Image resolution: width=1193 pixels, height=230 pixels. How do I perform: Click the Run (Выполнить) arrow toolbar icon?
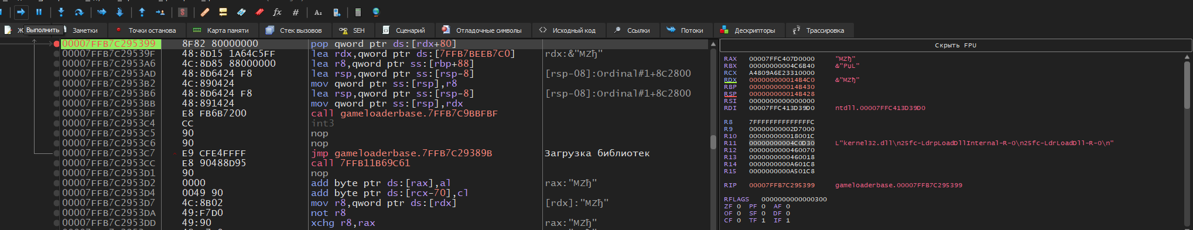pos(21,12)
